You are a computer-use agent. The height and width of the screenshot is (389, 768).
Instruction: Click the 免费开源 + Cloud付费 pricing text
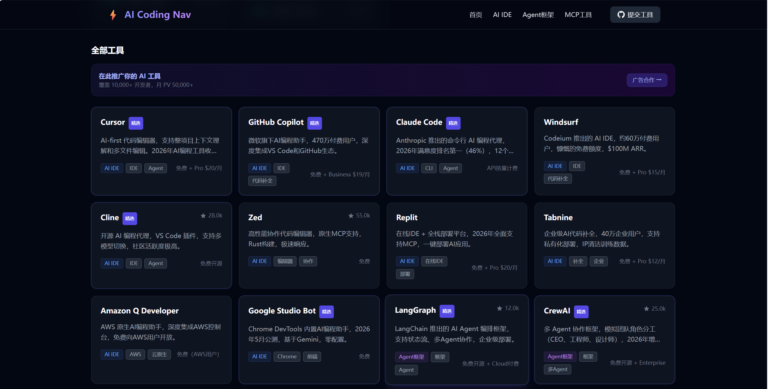click(490, 364)
